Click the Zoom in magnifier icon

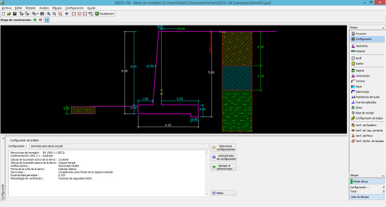click(49, 14)
